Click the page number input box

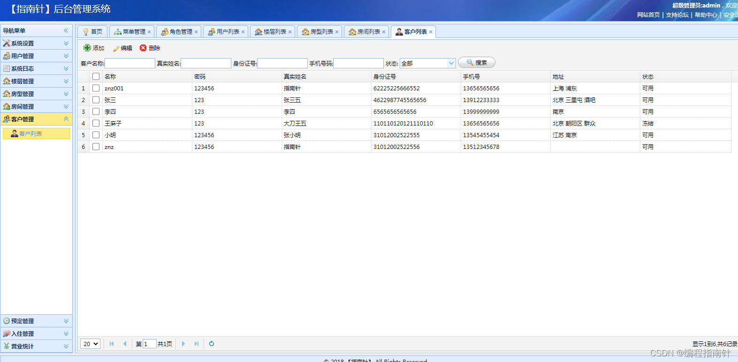(x=149, y=344)
